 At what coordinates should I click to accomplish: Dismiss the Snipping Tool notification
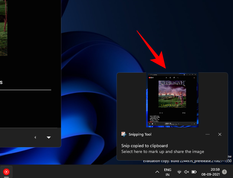coord(220,134)
